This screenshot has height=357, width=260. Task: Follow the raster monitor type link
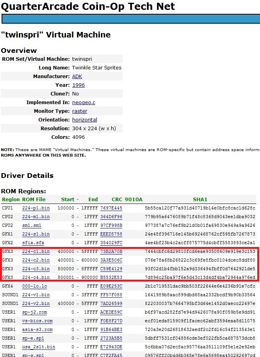[x=79, y=111]
